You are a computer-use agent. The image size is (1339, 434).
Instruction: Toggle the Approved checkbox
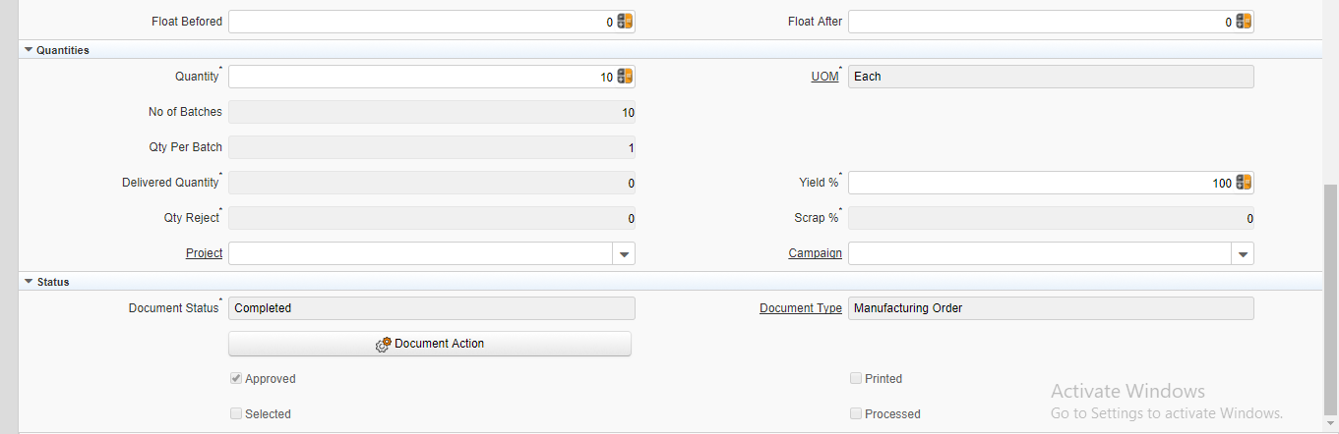coord(236,379)
